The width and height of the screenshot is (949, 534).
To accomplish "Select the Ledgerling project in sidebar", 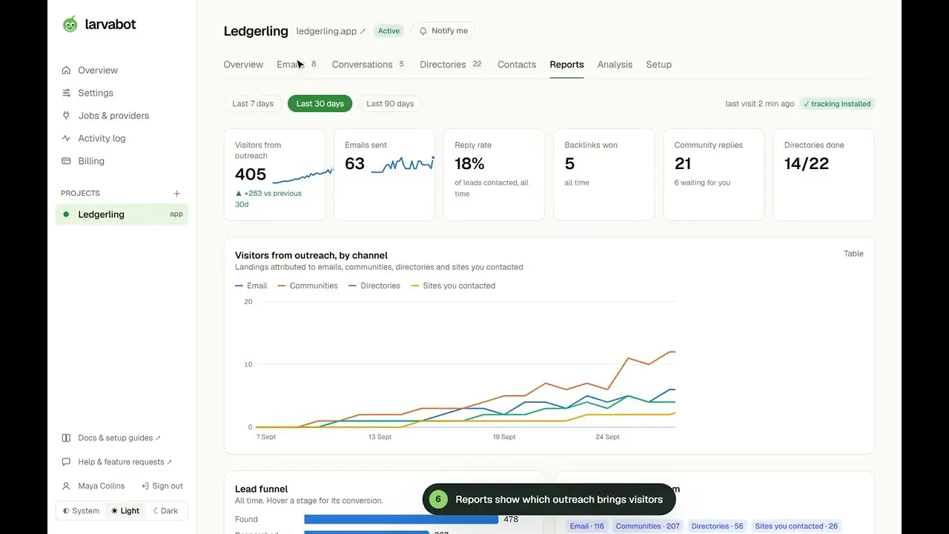I will (122, 214).
